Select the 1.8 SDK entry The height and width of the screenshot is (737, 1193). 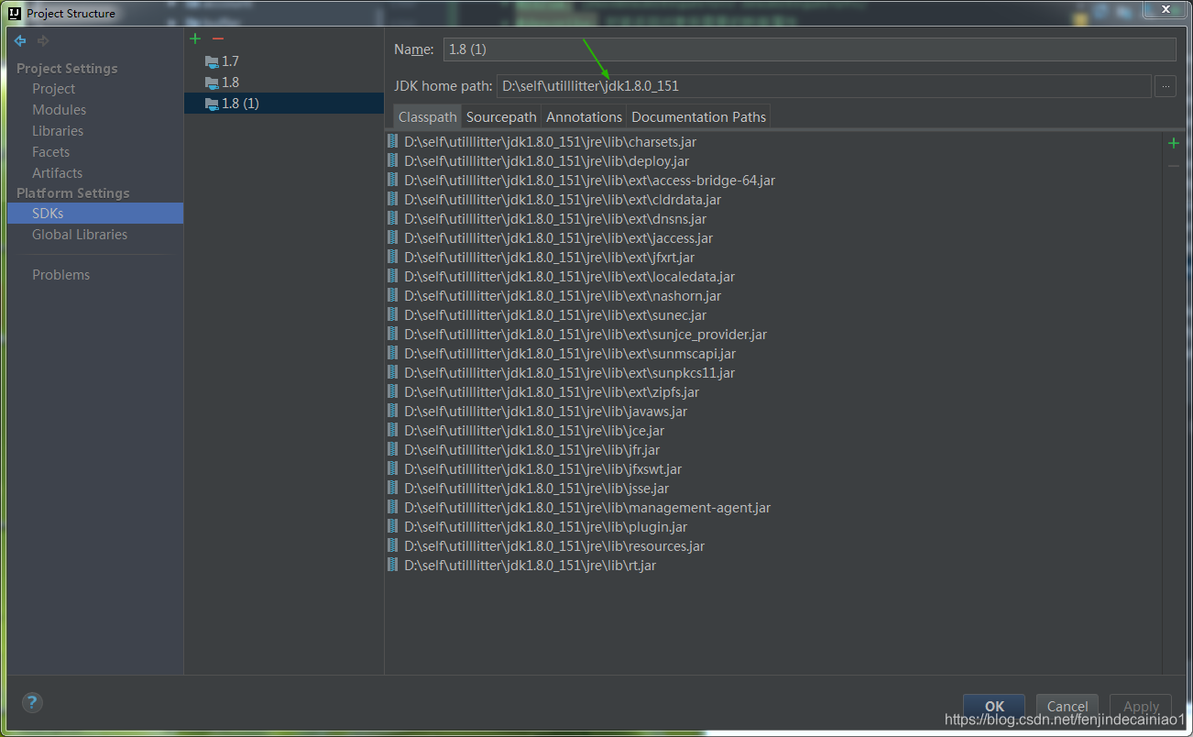pyautogui.click(x=284, y=82)
